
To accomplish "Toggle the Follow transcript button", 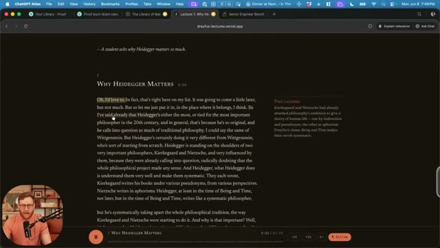I will point(340,237).
